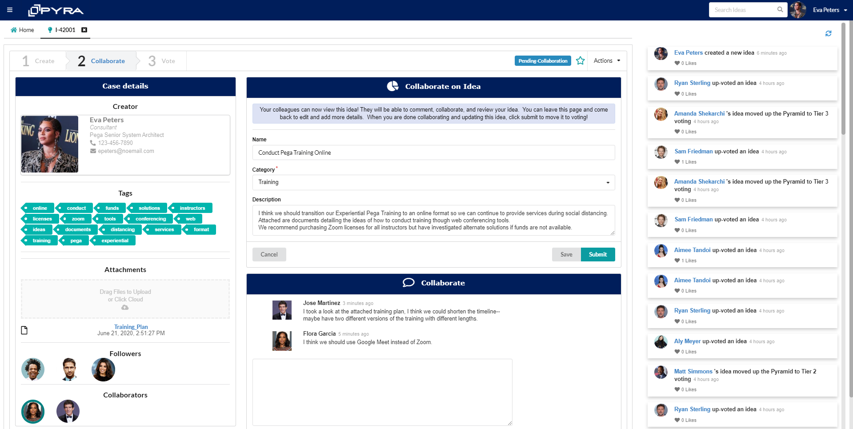The height and width of the screenshot is (429, 853).
Task: Favorite this idea with the star icon
Action: click(x=581, y=60)
